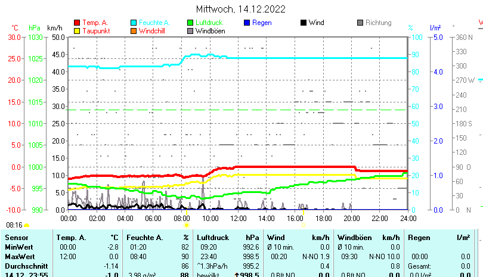Click the blue Regen legend square
Image resolution: width=483 pixels, height=277 pixels.
pos(247,23)
